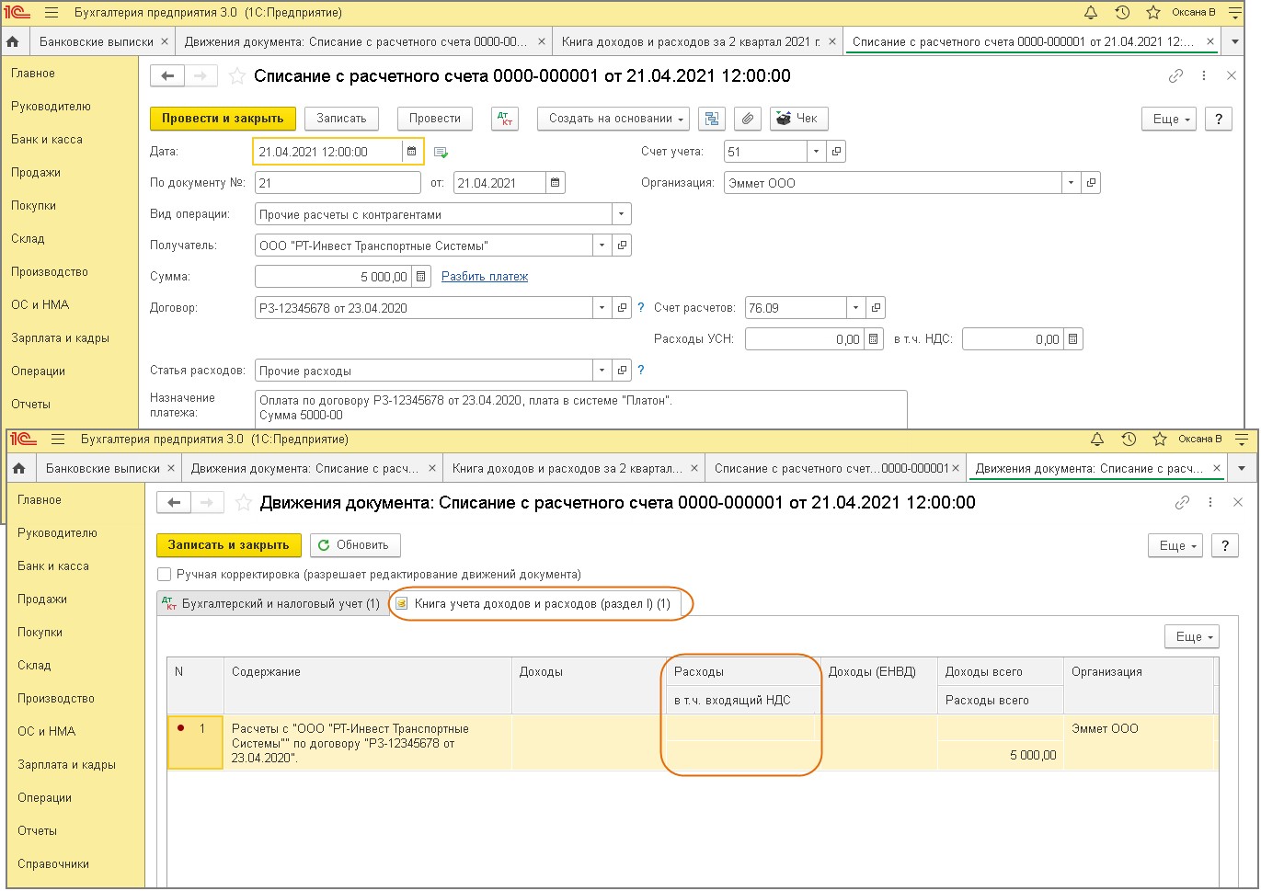
Task: Open Зарплата и кадры section in lower window
Action: pyautogui.click(x=66, y=765)
